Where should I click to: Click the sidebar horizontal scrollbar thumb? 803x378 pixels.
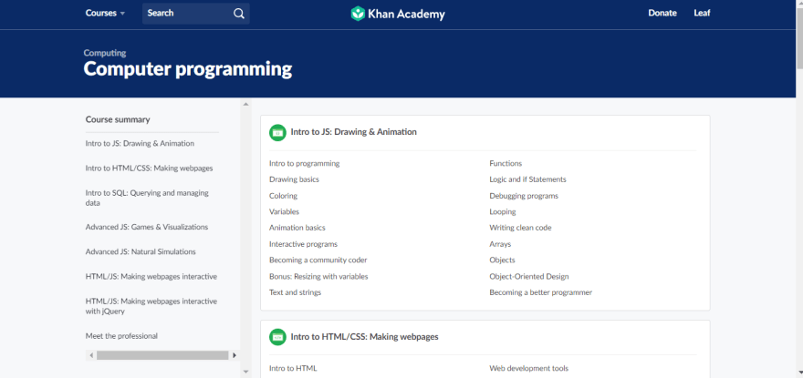tap(162, 355)
